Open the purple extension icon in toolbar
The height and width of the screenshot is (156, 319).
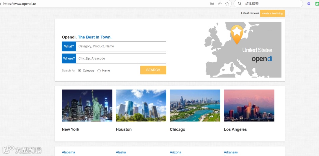[309, 4]
